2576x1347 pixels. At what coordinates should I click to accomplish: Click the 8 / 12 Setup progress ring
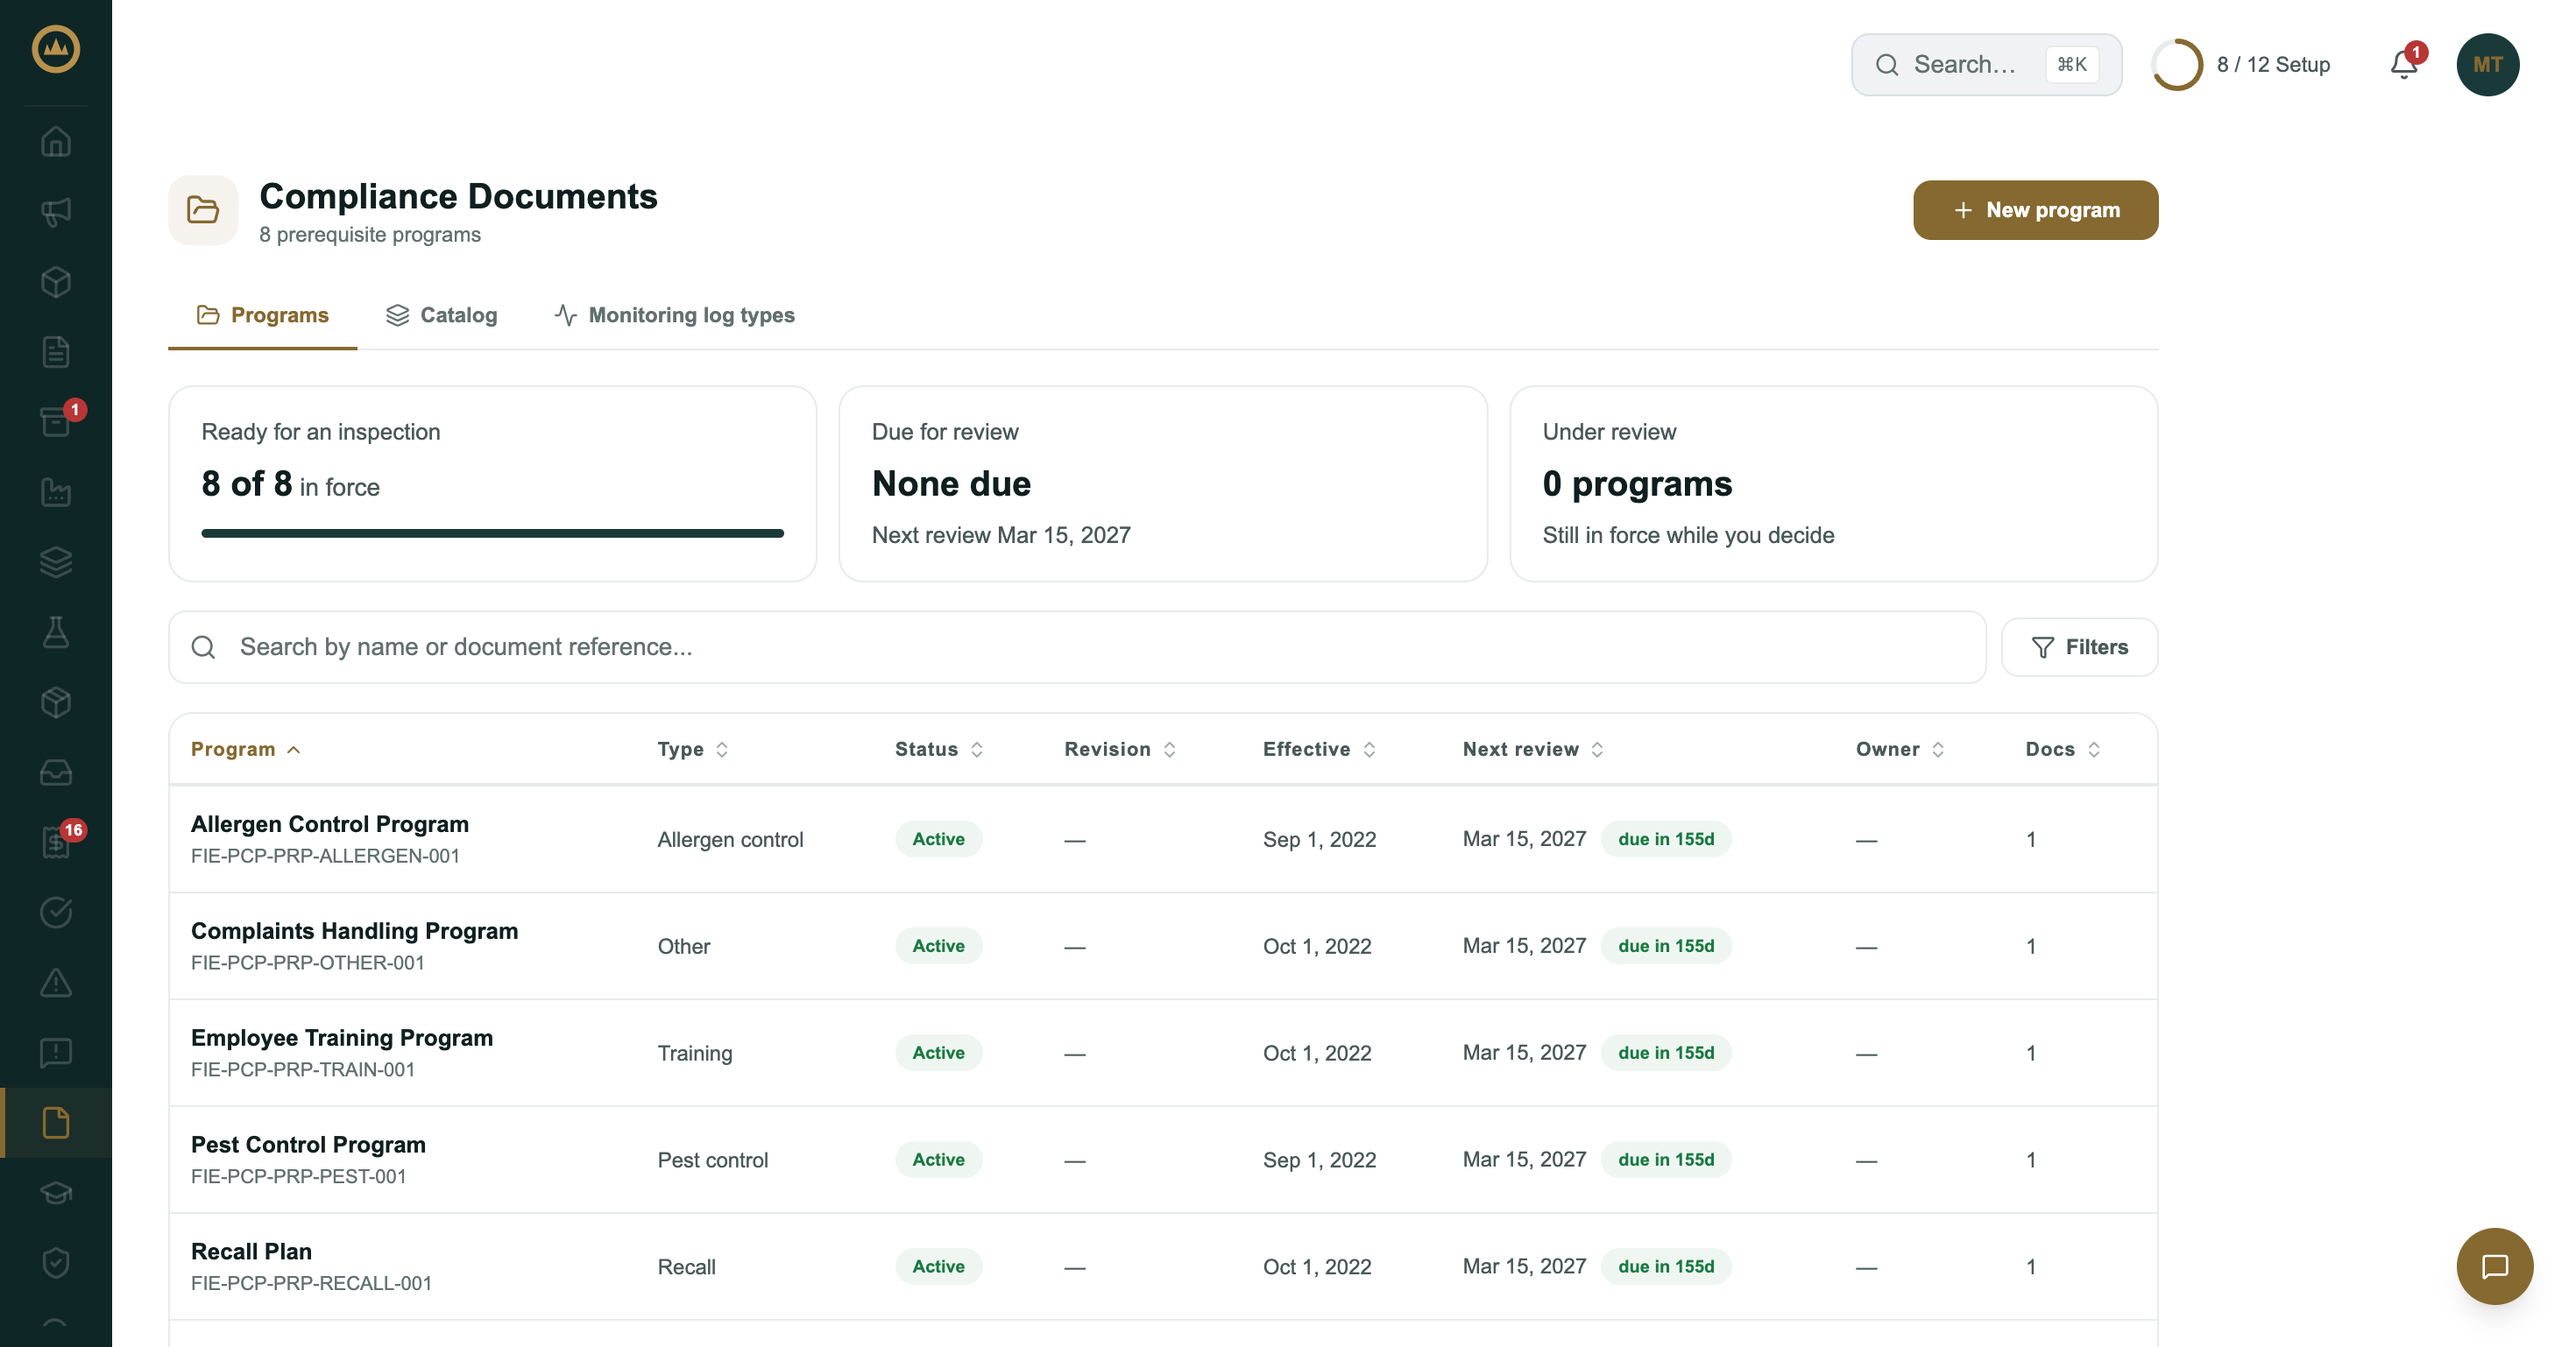2178,65
